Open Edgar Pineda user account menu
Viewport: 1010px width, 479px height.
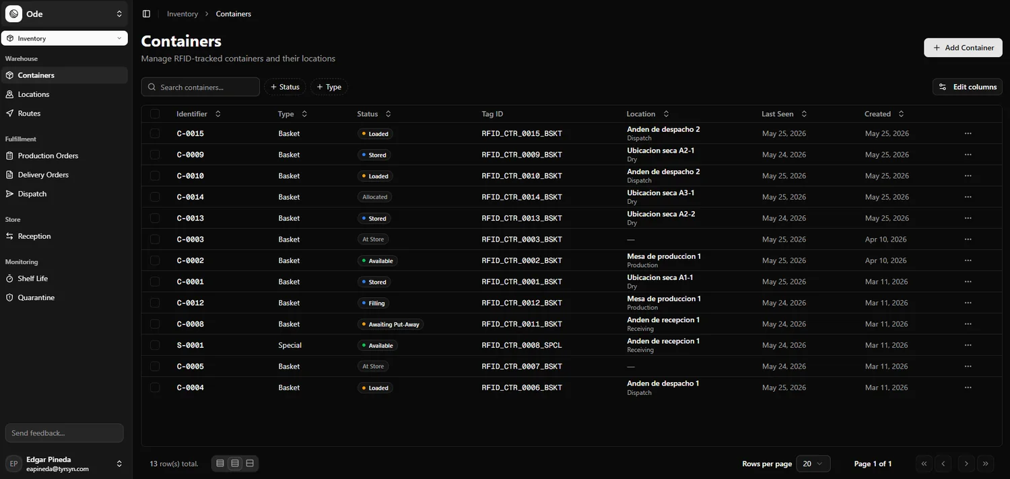pyautogui.click(x=64, y=464)
